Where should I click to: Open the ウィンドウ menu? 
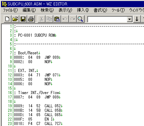[137, 10]
